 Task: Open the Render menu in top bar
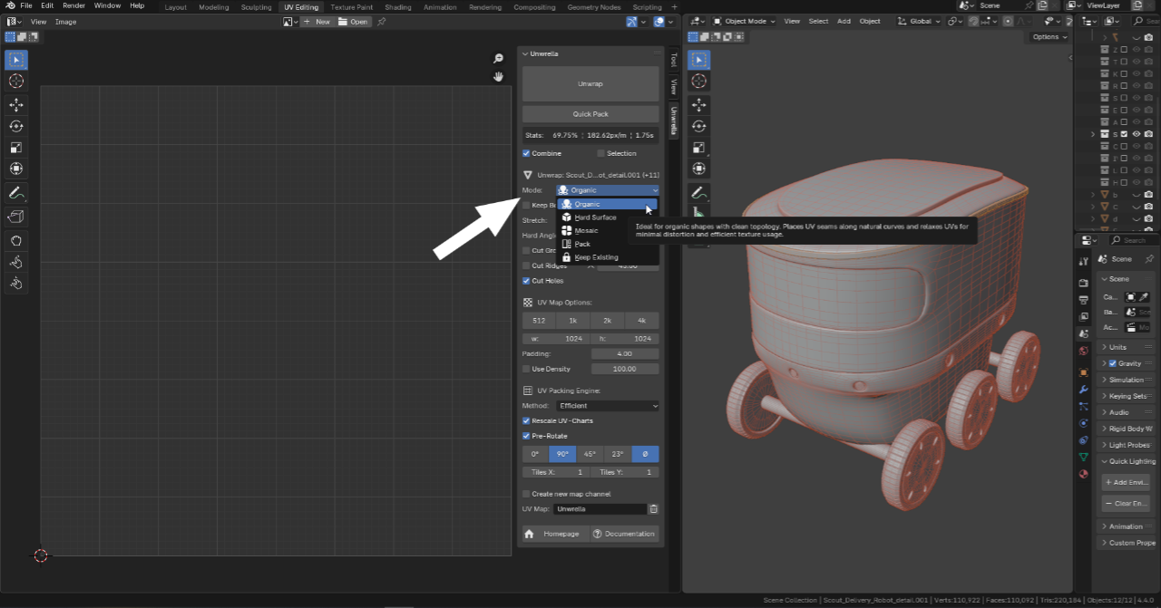pyautogui.click(x=73, y=5)
